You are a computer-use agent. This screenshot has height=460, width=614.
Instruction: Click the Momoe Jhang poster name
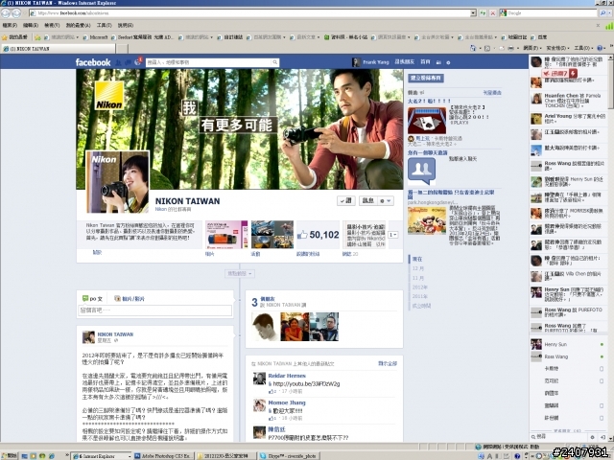287,402
